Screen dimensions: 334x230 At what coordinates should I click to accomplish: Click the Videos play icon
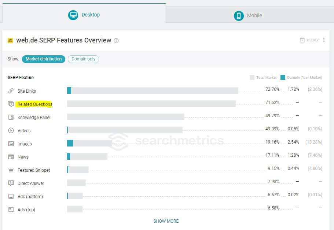(11, 131)
